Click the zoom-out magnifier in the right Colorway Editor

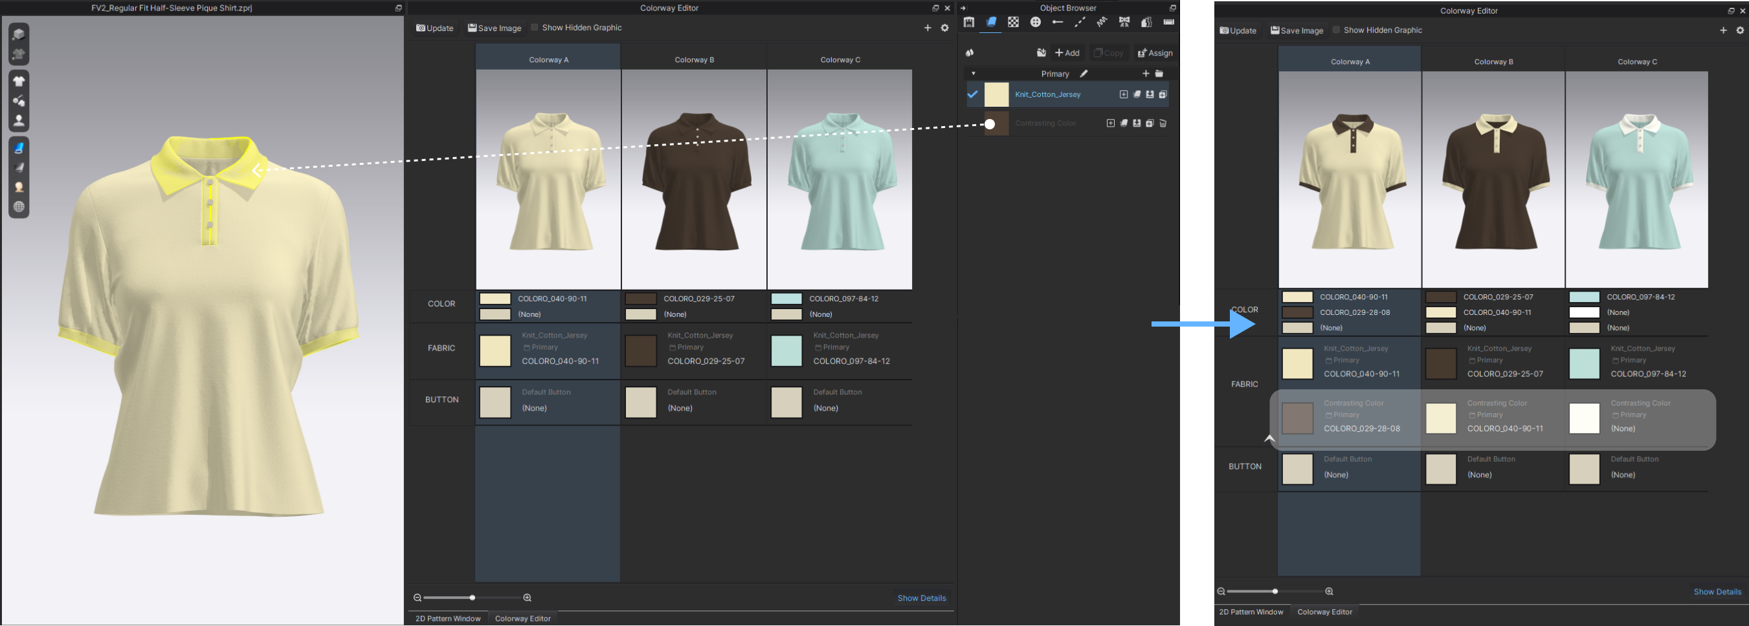[1221, 592]
